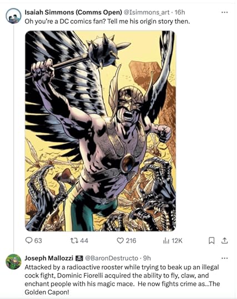237x299 pixels.
Task: Open the tweet text about DC comics fan
Action: coord(107,22)
